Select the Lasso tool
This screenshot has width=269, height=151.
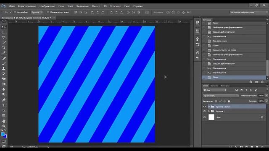[x=4, y=37]
